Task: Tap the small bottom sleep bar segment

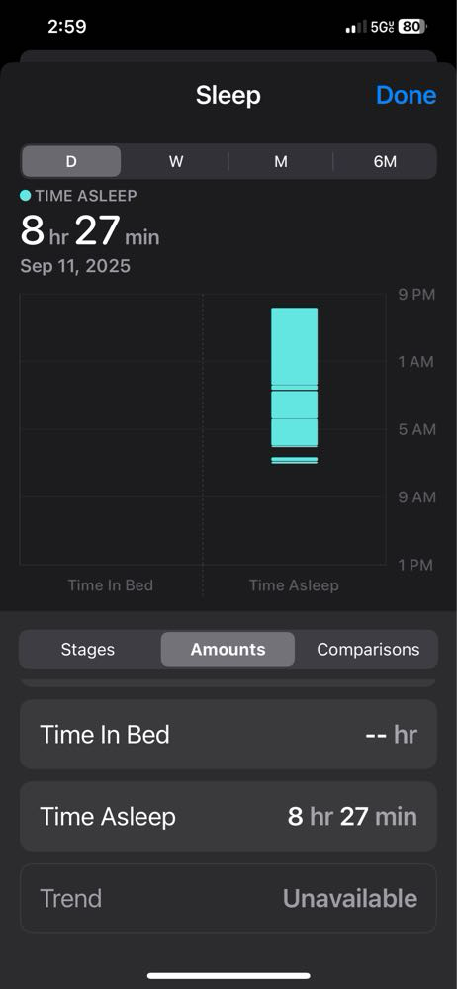Action: pyautogui.click(x=294, y=461)
